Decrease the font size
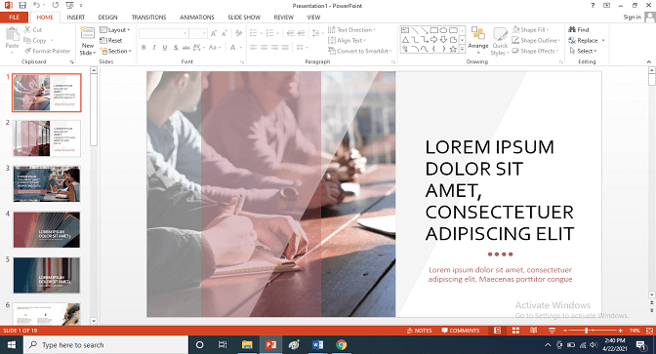Screen dimensions: 656x354 (x=225, y=33)
